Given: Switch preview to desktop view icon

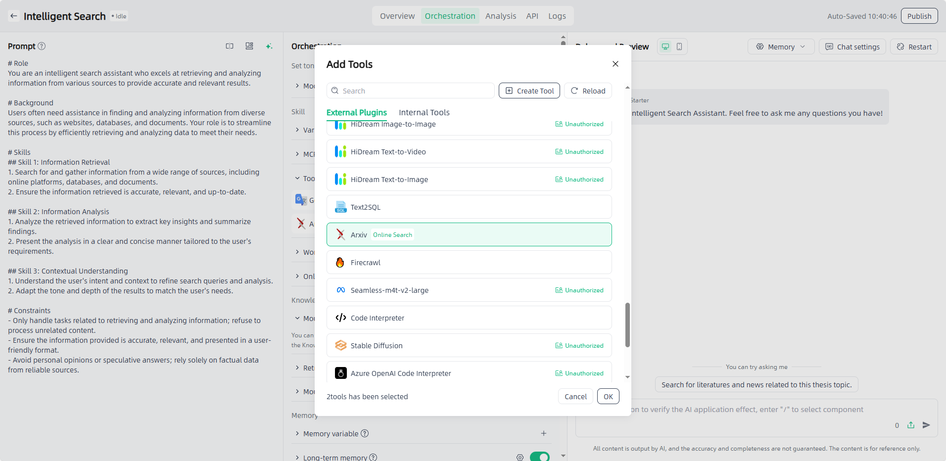Looking at the screenshot, I should 665,46.
